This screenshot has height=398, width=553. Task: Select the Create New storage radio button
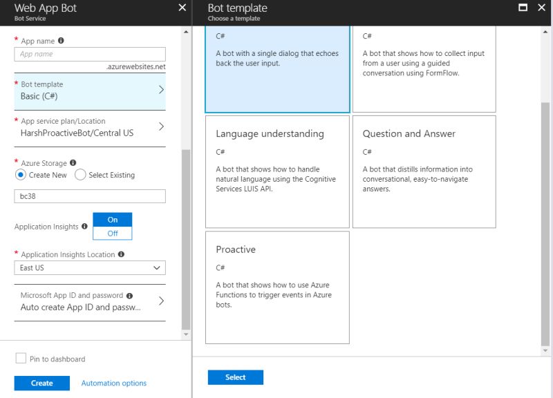(x=21, y=175)
